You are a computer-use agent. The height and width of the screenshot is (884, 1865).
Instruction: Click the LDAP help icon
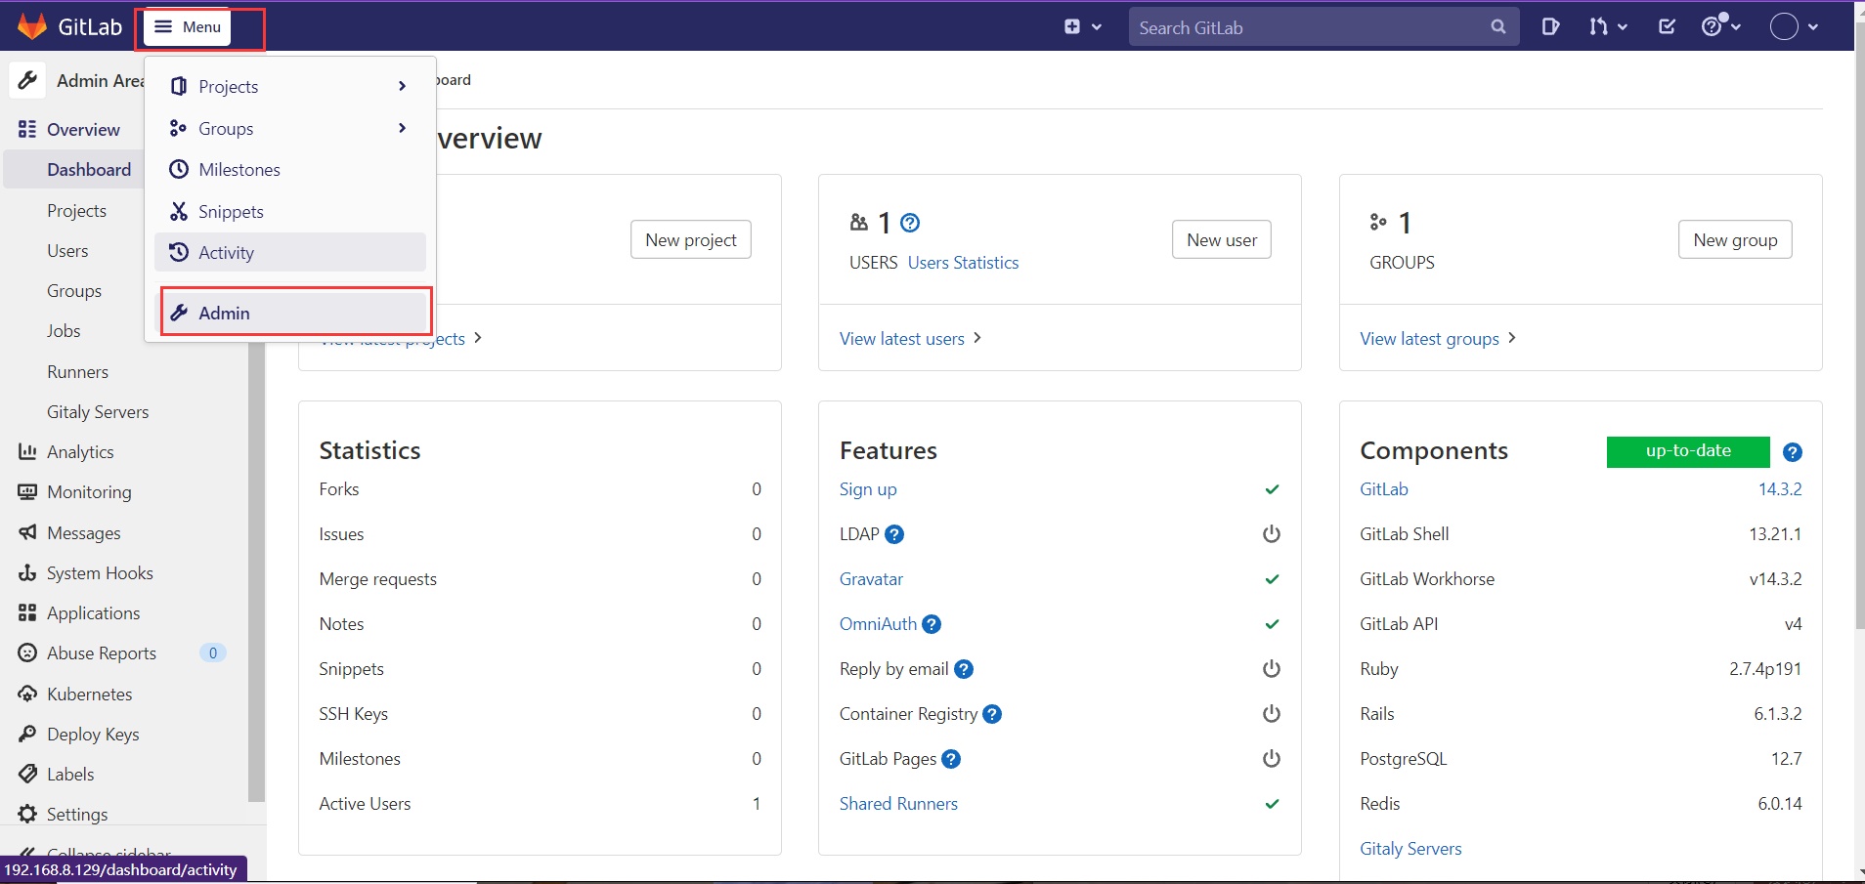coord(894,534)
